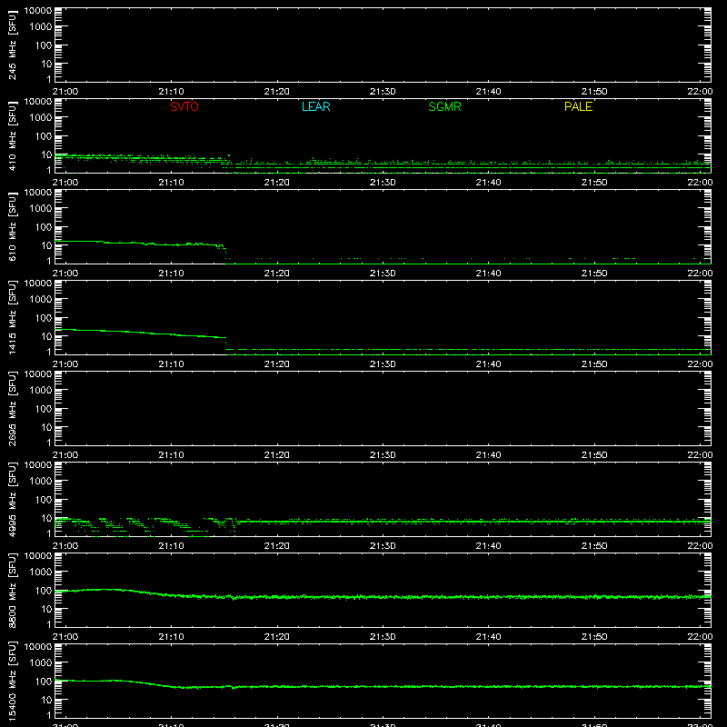Select the 245 MHz [SFU] axis title
Viewport: 727px width, 727px height.
(13, 45)
